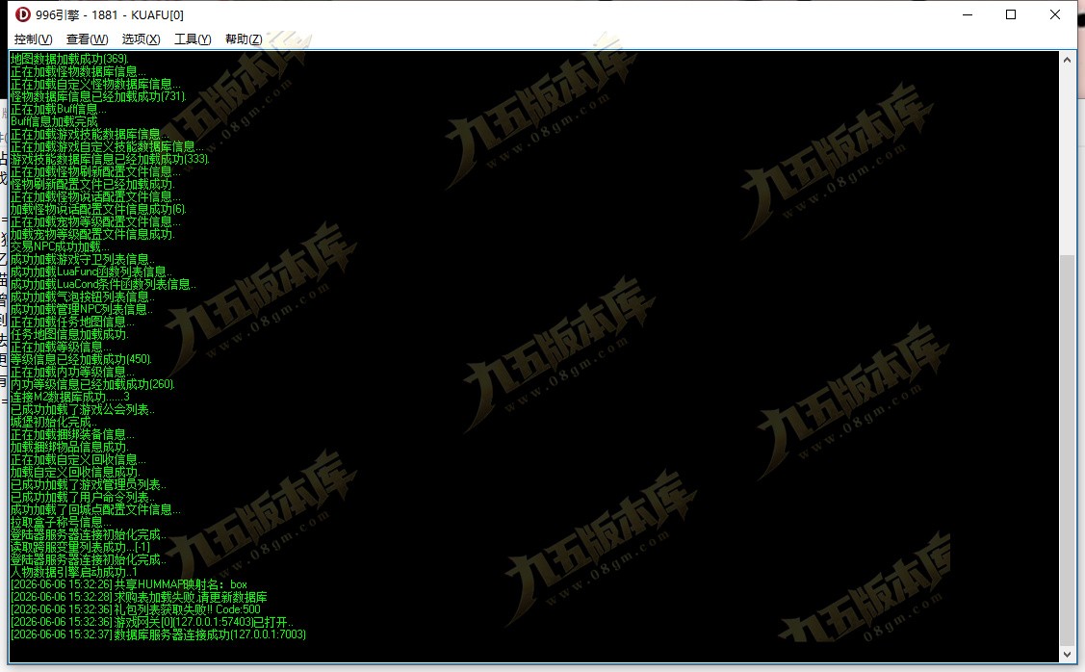Select log line 读取跨服变量列表成功...[-1]
Image resolution: width=1085 pixels, height=672 pixels.
80,547
